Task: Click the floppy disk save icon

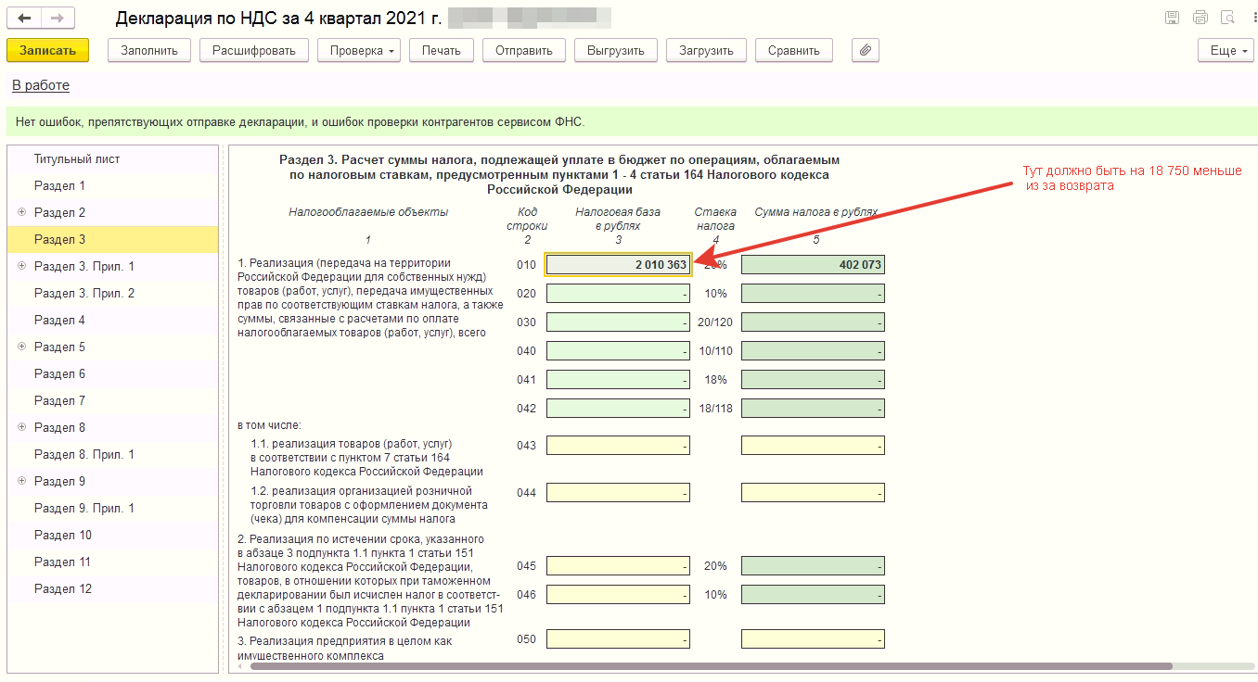Action: coord(1172,19)
